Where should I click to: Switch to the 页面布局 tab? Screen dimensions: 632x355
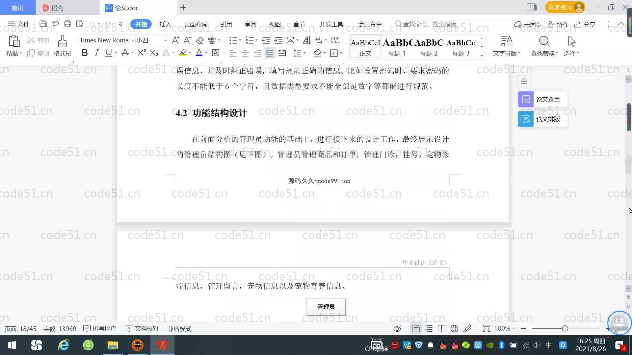[196, 24]
